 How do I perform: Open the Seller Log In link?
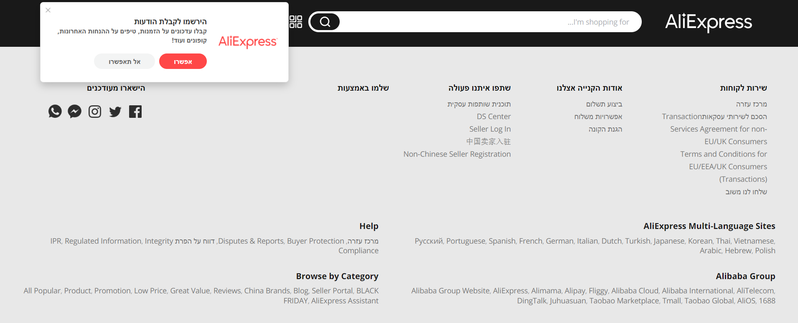click(x=490, y=129)
